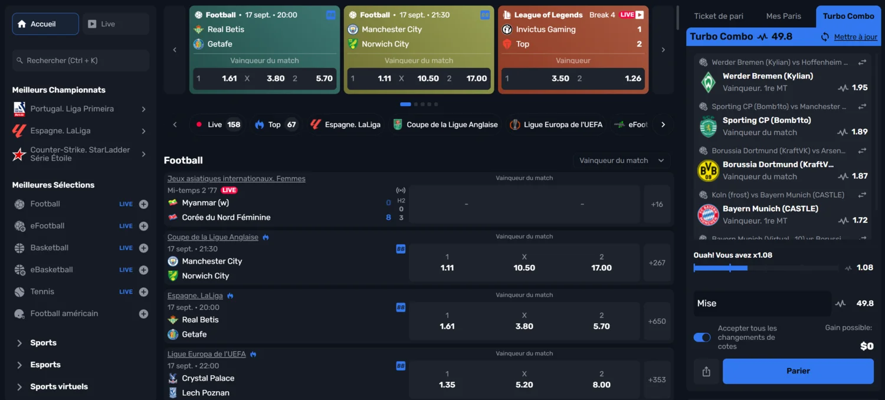The width and height of the screenshot is (885, 400).
Task: Open the Live tab in the sidebar
Action: point(116,24)
